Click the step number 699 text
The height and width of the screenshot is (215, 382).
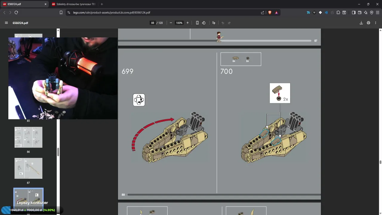pos(127,71)
